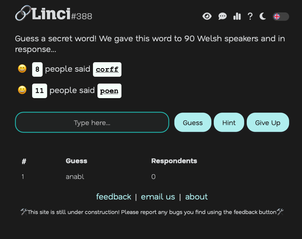Click the Respondents column header
This screenshot has width=302, height=239.
(174, 161)
